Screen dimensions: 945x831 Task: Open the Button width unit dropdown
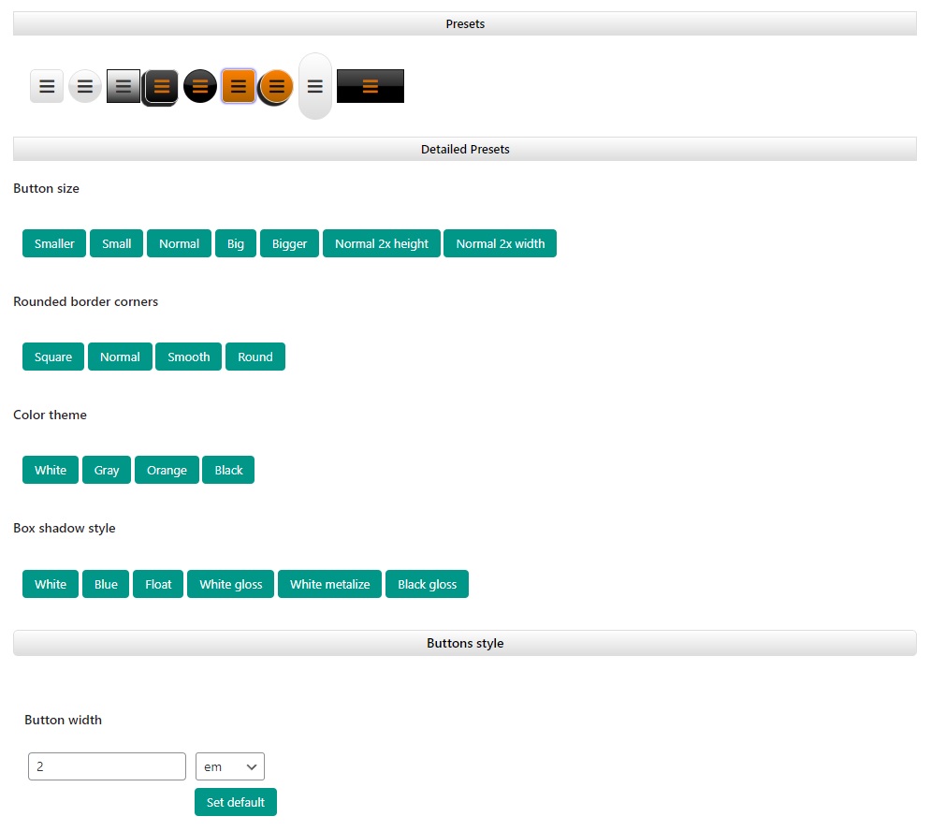coord(230,766)
